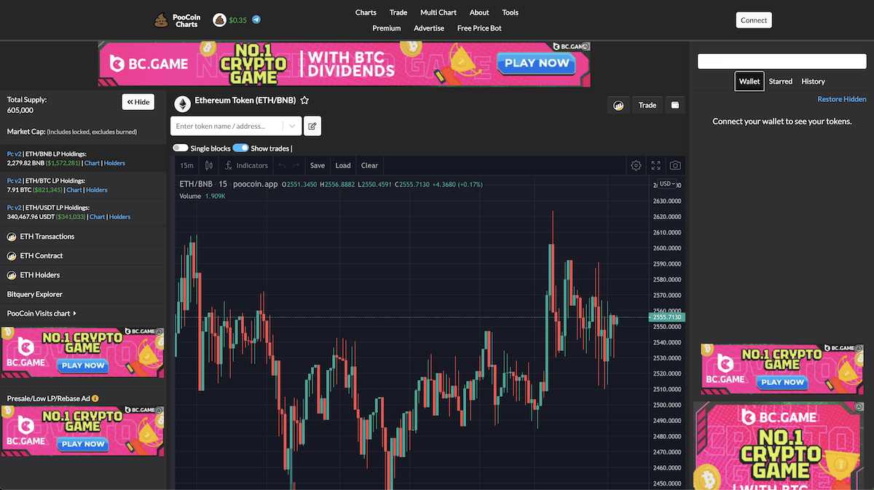
Task: Click the undo arrow in chart toolbar
Action: coord(282,165)
